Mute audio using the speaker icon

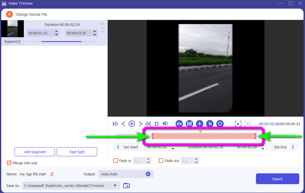[x=165, y=124]
